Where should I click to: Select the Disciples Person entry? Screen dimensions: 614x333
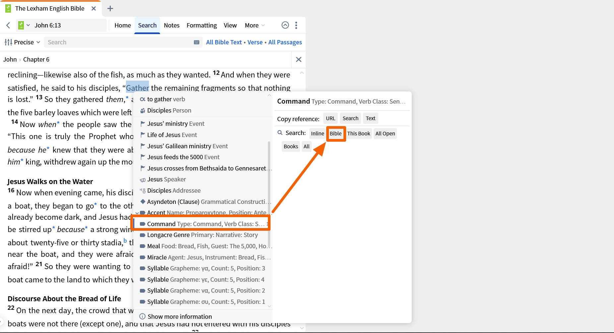tap(202, 111)
